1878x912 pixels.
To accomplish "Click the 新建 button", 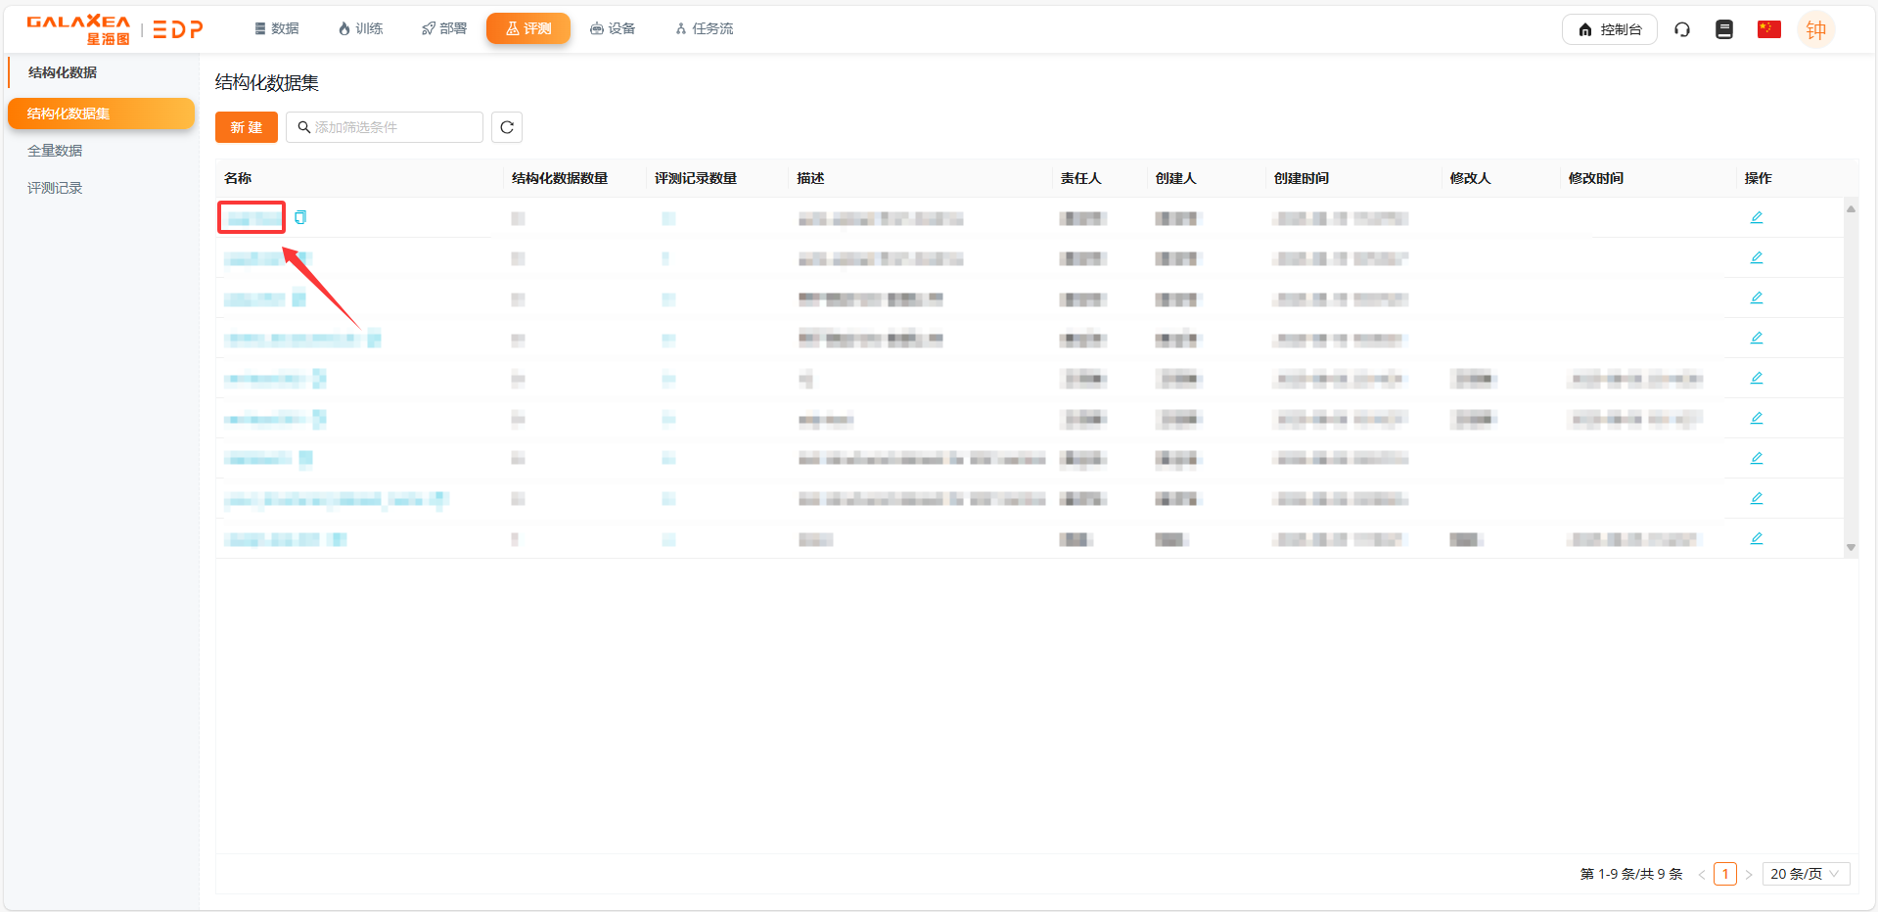I will click(246, 127).
